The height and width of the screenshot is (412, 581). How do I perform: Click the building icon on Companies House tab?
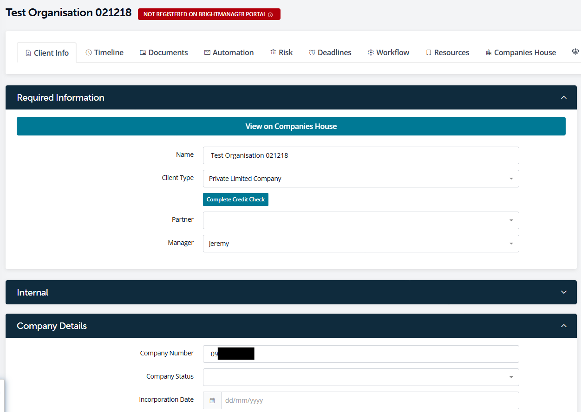coord(489,53)
